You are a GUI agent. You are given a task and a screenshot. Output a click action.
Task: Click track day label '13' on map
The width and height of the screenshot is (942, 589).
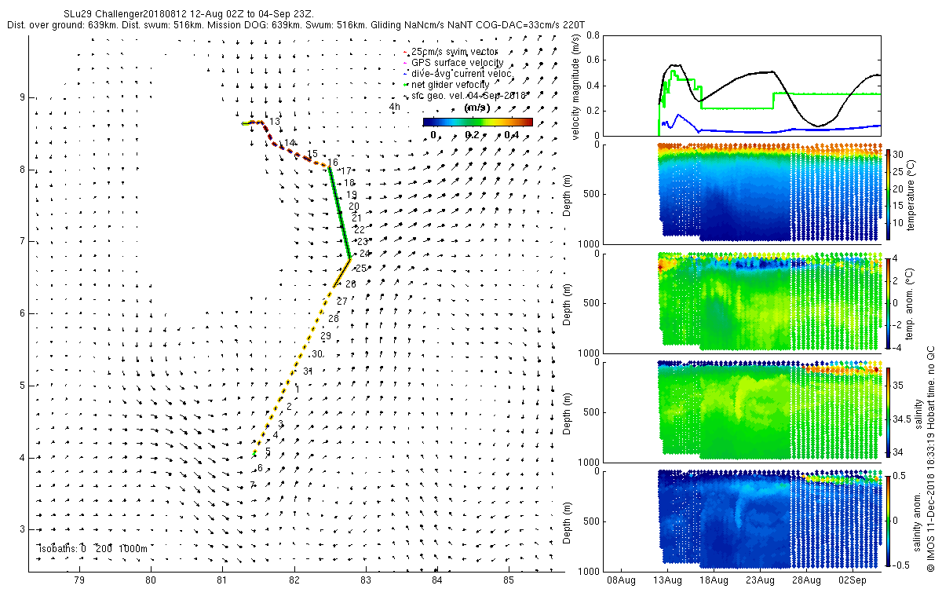275,121
